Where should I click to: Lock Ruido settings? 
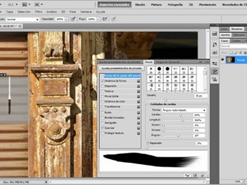pos(138,113)
